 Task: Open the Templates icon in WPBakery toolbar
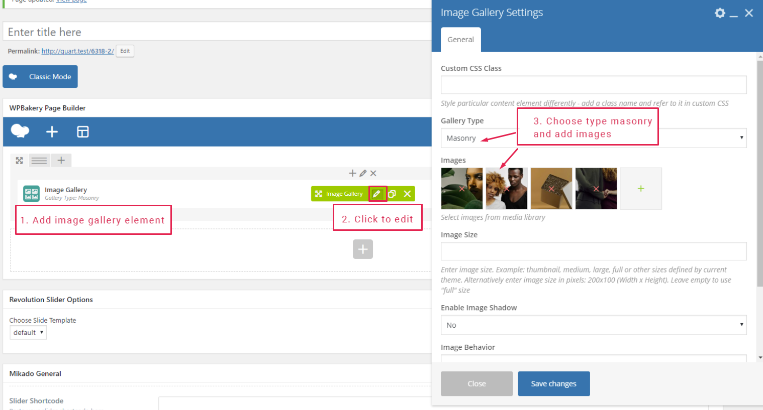click(82, 132)
